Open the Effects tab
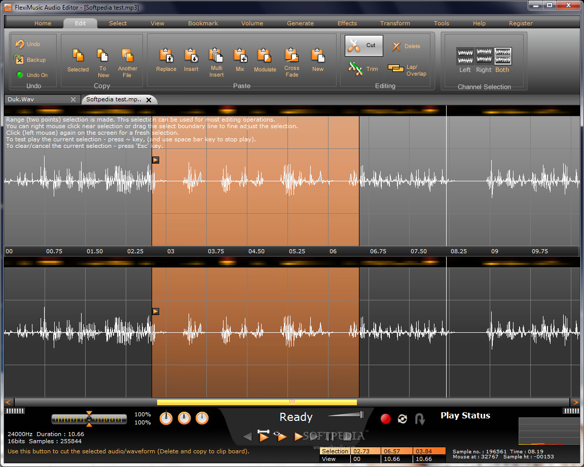This screenshot has height=467, width=584. 347,23
